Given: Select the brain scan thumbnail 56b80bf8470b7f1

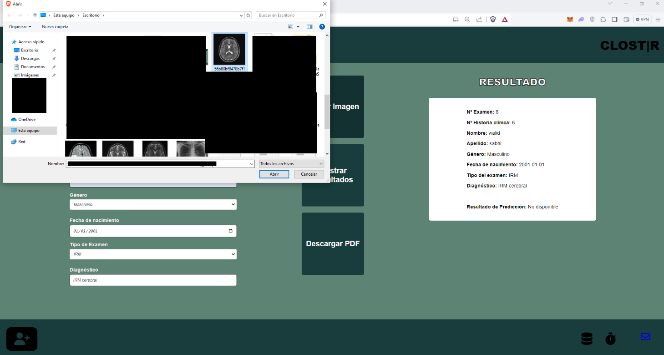Looking at the screenshot, I should pos(230,50).
